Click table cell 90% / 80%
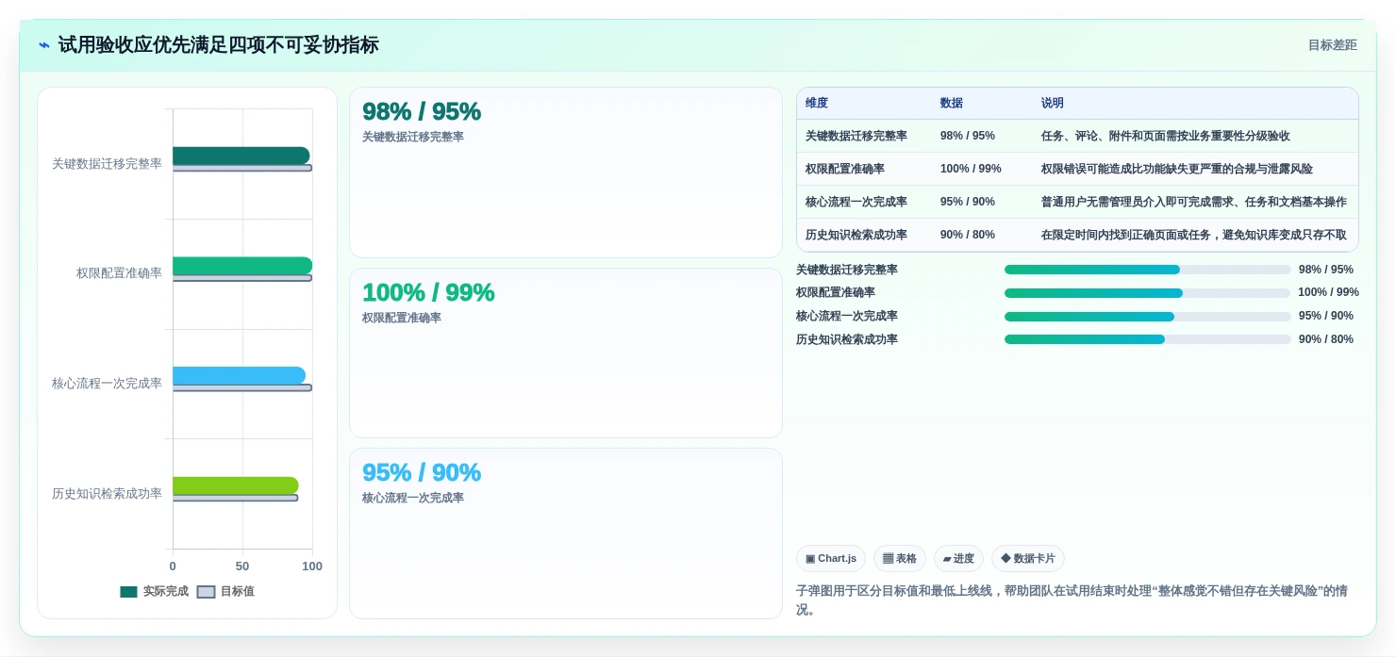The image size is (1396, 657). 968,235
